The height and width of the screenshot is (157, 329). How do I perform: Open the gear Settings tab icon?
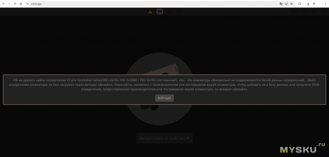click(179, 12)
